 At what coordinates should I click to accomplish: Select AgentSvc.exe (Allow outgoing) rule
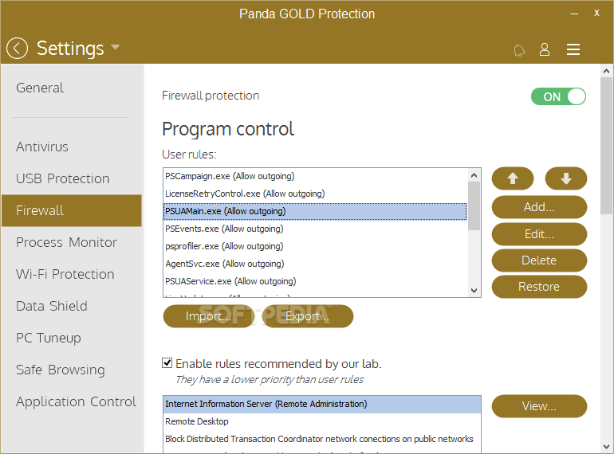pos(316,264)
